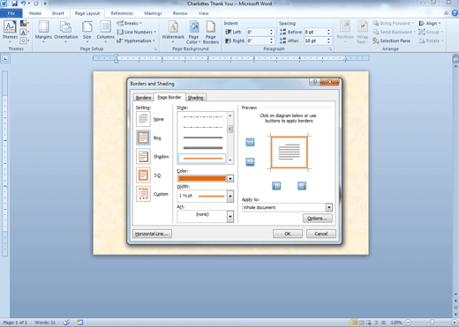Click the orange border color swatch
The width and height of the screenshot is (459, 327).
click(202, 178)
